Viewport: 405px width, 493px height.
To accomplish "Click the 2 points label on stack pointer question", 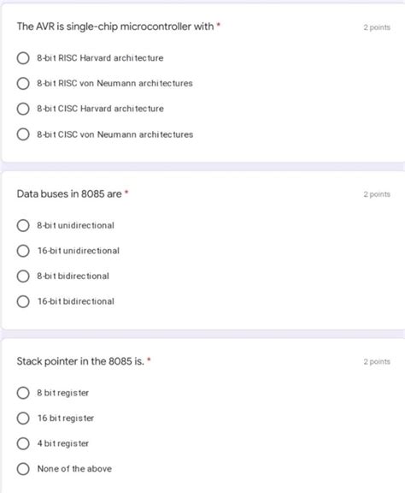I will tap(377, 361).
